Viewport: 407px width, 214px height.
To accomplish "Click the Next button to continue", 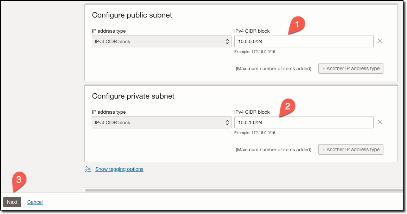I will point(12,202).
